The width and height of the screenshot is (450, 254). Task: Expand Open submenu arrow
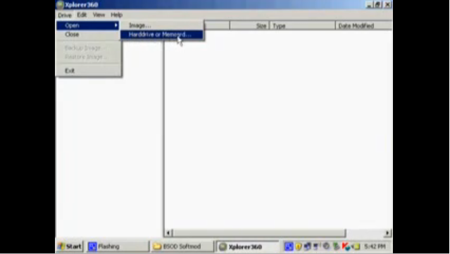(x=115, y=25)
